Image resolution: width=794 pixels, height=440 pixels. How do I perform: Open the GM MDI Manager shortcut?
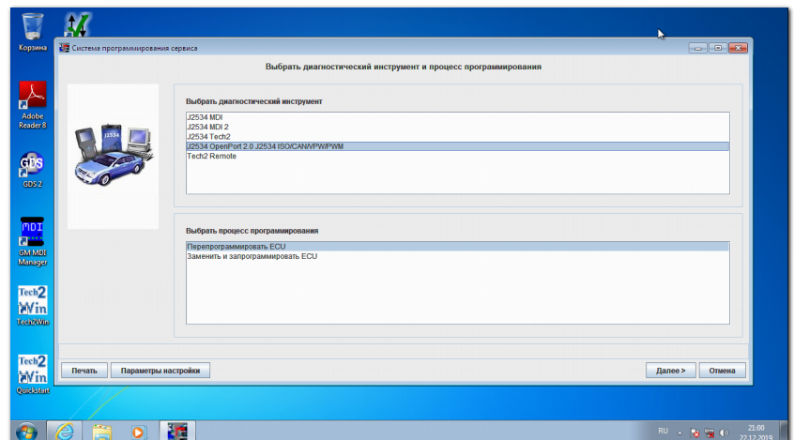[33, 241]
